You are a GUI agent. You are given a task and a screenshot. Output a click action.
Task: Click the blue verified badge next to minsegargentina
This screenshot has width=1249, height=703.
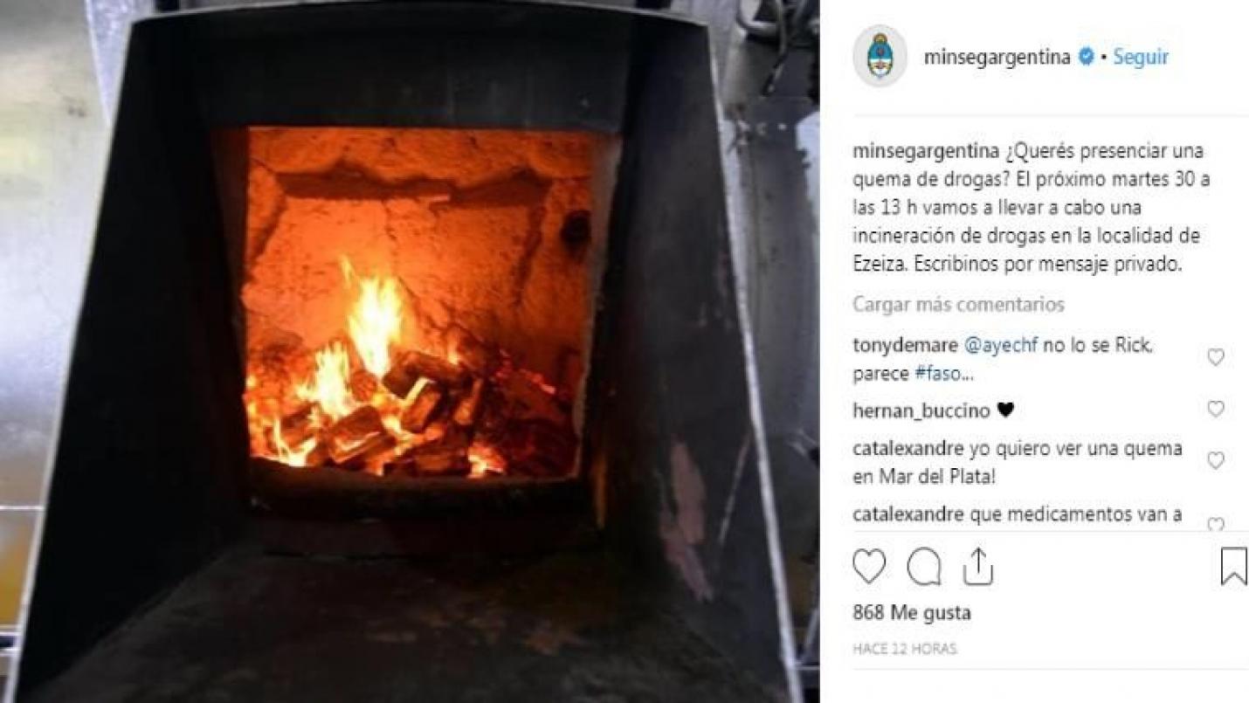(x=1086, y=57)
